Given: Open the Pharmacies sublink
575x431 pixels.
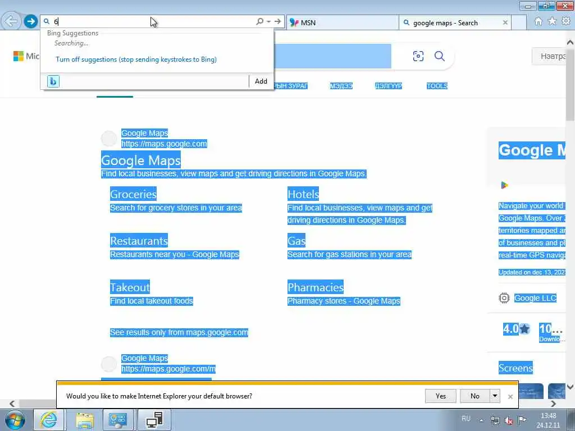Looking at the screenshot, I should point(316,287).
